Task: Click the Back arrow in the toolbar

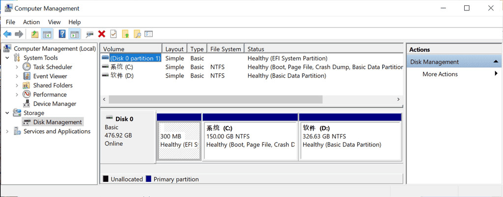Action: 7,34
